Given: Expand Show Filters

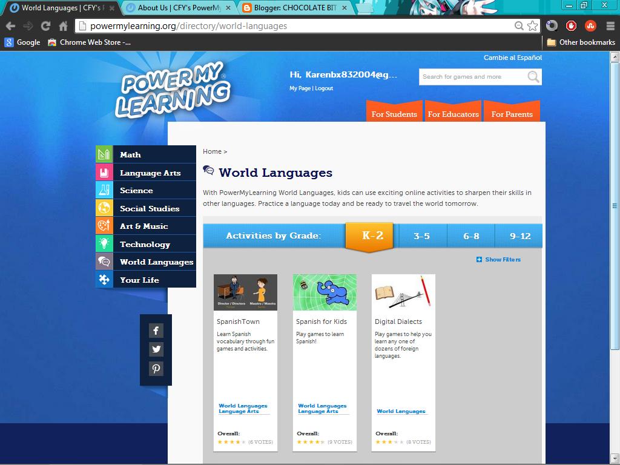Looking at the screenshot, I should (x=499, y=259).
